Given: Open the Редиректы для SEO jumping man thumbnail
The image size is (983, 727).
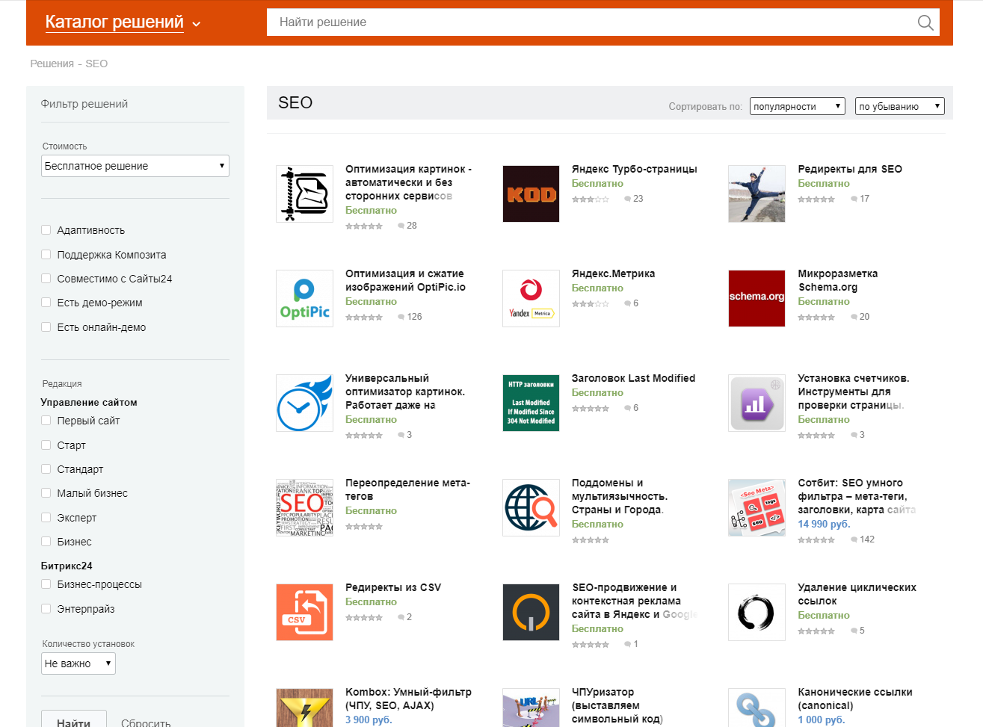Looking at the screenshot, I should click(756, 194).
